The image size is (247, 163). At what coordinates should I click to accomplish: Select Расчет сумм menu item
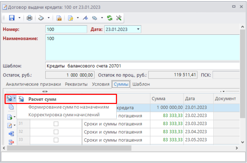[42, 99]
